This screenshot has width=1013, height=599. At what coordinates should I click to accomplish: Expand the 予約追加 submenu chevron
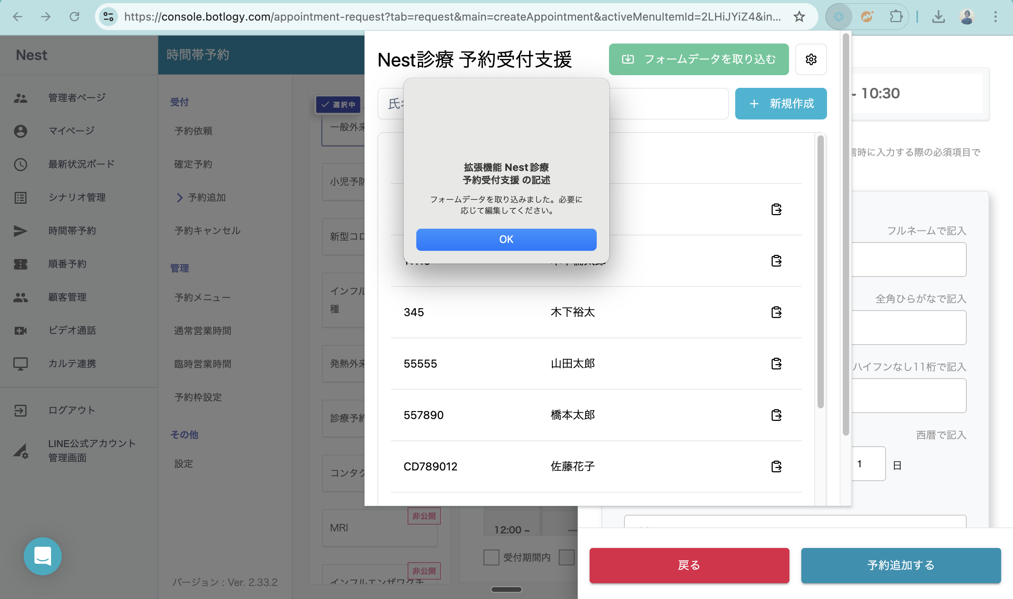click(x=180, y=197)
